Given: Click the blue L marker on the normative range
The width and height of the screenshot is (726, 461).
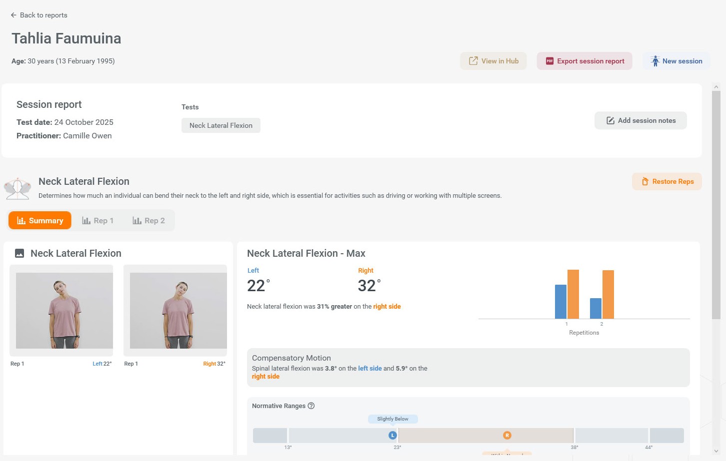Looking at the screenshot, I should 392,435.
